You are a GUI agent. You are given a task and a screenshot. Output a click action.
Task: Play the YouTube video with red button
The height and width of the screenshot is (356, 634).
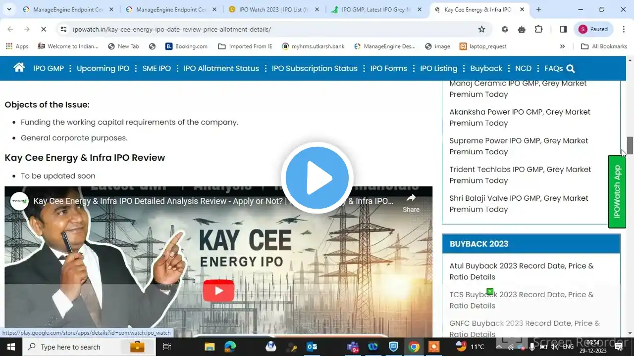[218, 291]
